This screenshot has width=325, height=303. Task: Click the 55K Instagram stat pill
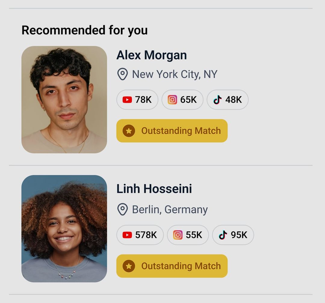[x=187, y=235]
